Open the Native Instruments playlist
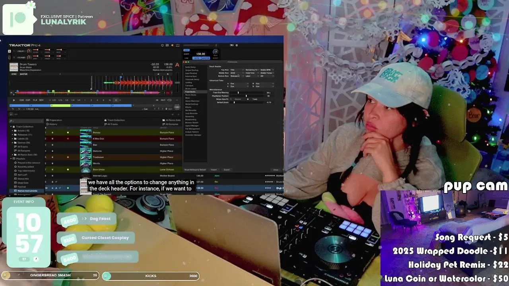Viewport: 509px width, 286px height. coord(27,191)
